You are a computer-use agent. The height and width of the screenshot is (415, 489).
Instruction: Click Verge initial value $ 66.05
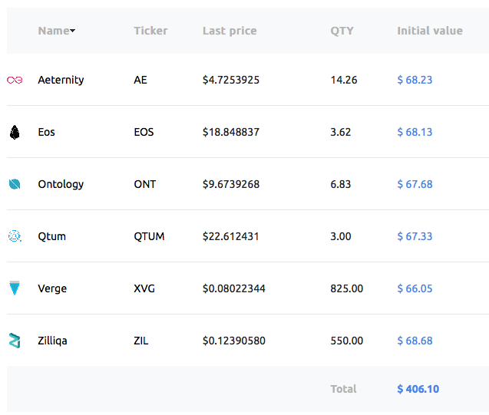coord(415,288)
